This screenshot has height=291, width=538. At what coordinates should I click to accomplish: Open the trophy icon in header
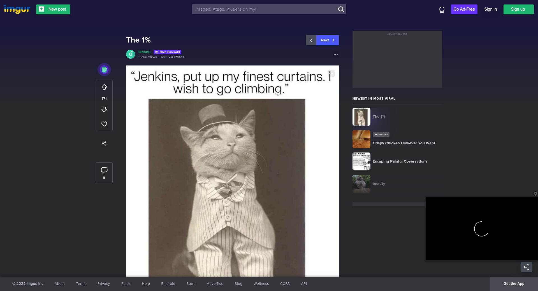[x=442, y=10]
